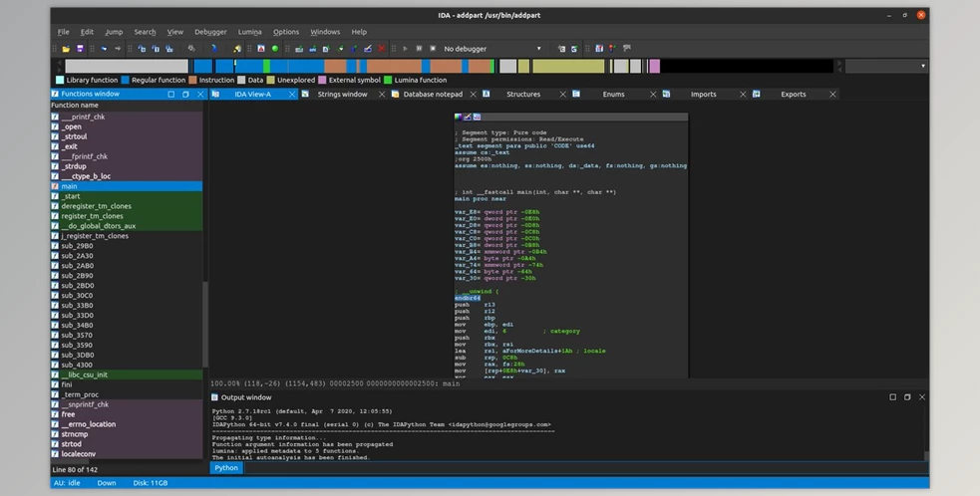
Task: Close the Output window panel
Action: 922,397
